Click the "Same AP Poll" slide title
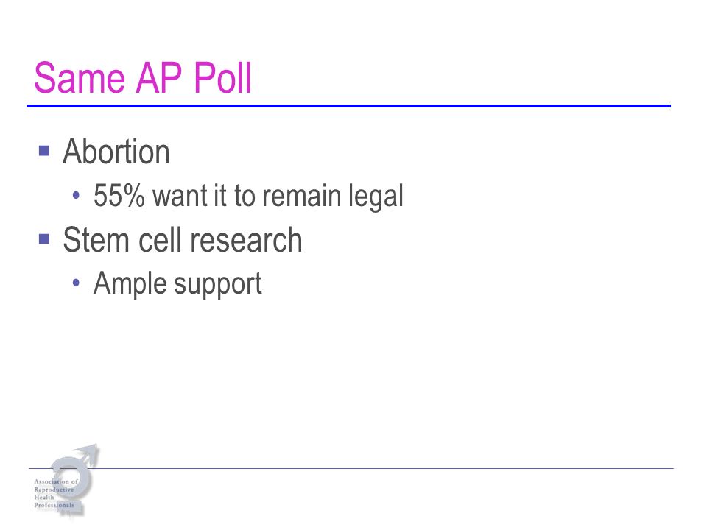Image resolution: width=707 pixels, height=530 pixels. point(142,77)
